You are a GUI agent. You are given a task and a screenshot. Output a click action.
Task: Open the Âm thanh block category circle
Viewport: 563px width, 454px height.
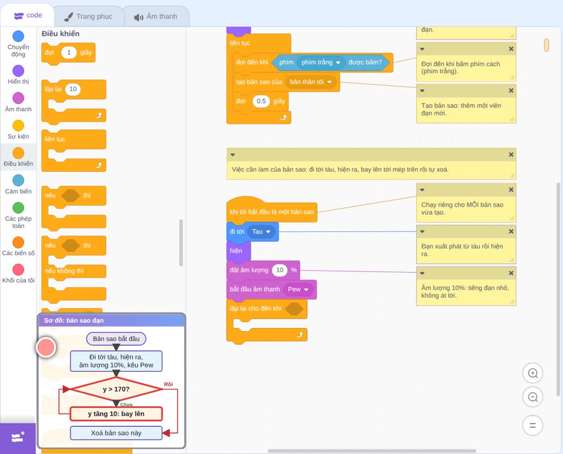18,98
